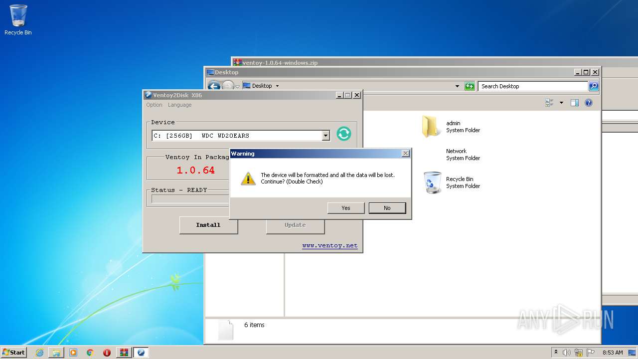Select the Recycle Bin icon in Explorer
The width and height of the screenshot is (638, 359).
(x=432, y=182)
